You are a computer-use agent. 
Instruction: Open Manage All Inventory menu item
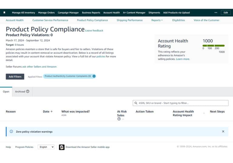coord(23,13)
